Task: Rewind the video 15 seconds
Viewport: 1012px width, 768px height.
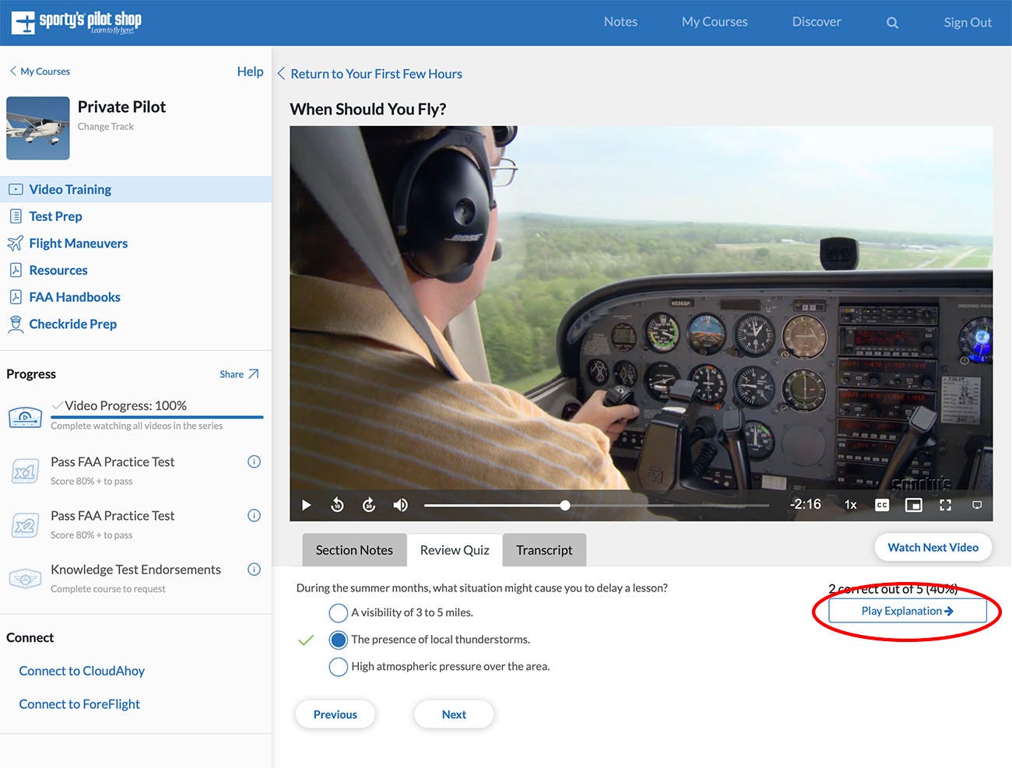Action: point(337,504)
